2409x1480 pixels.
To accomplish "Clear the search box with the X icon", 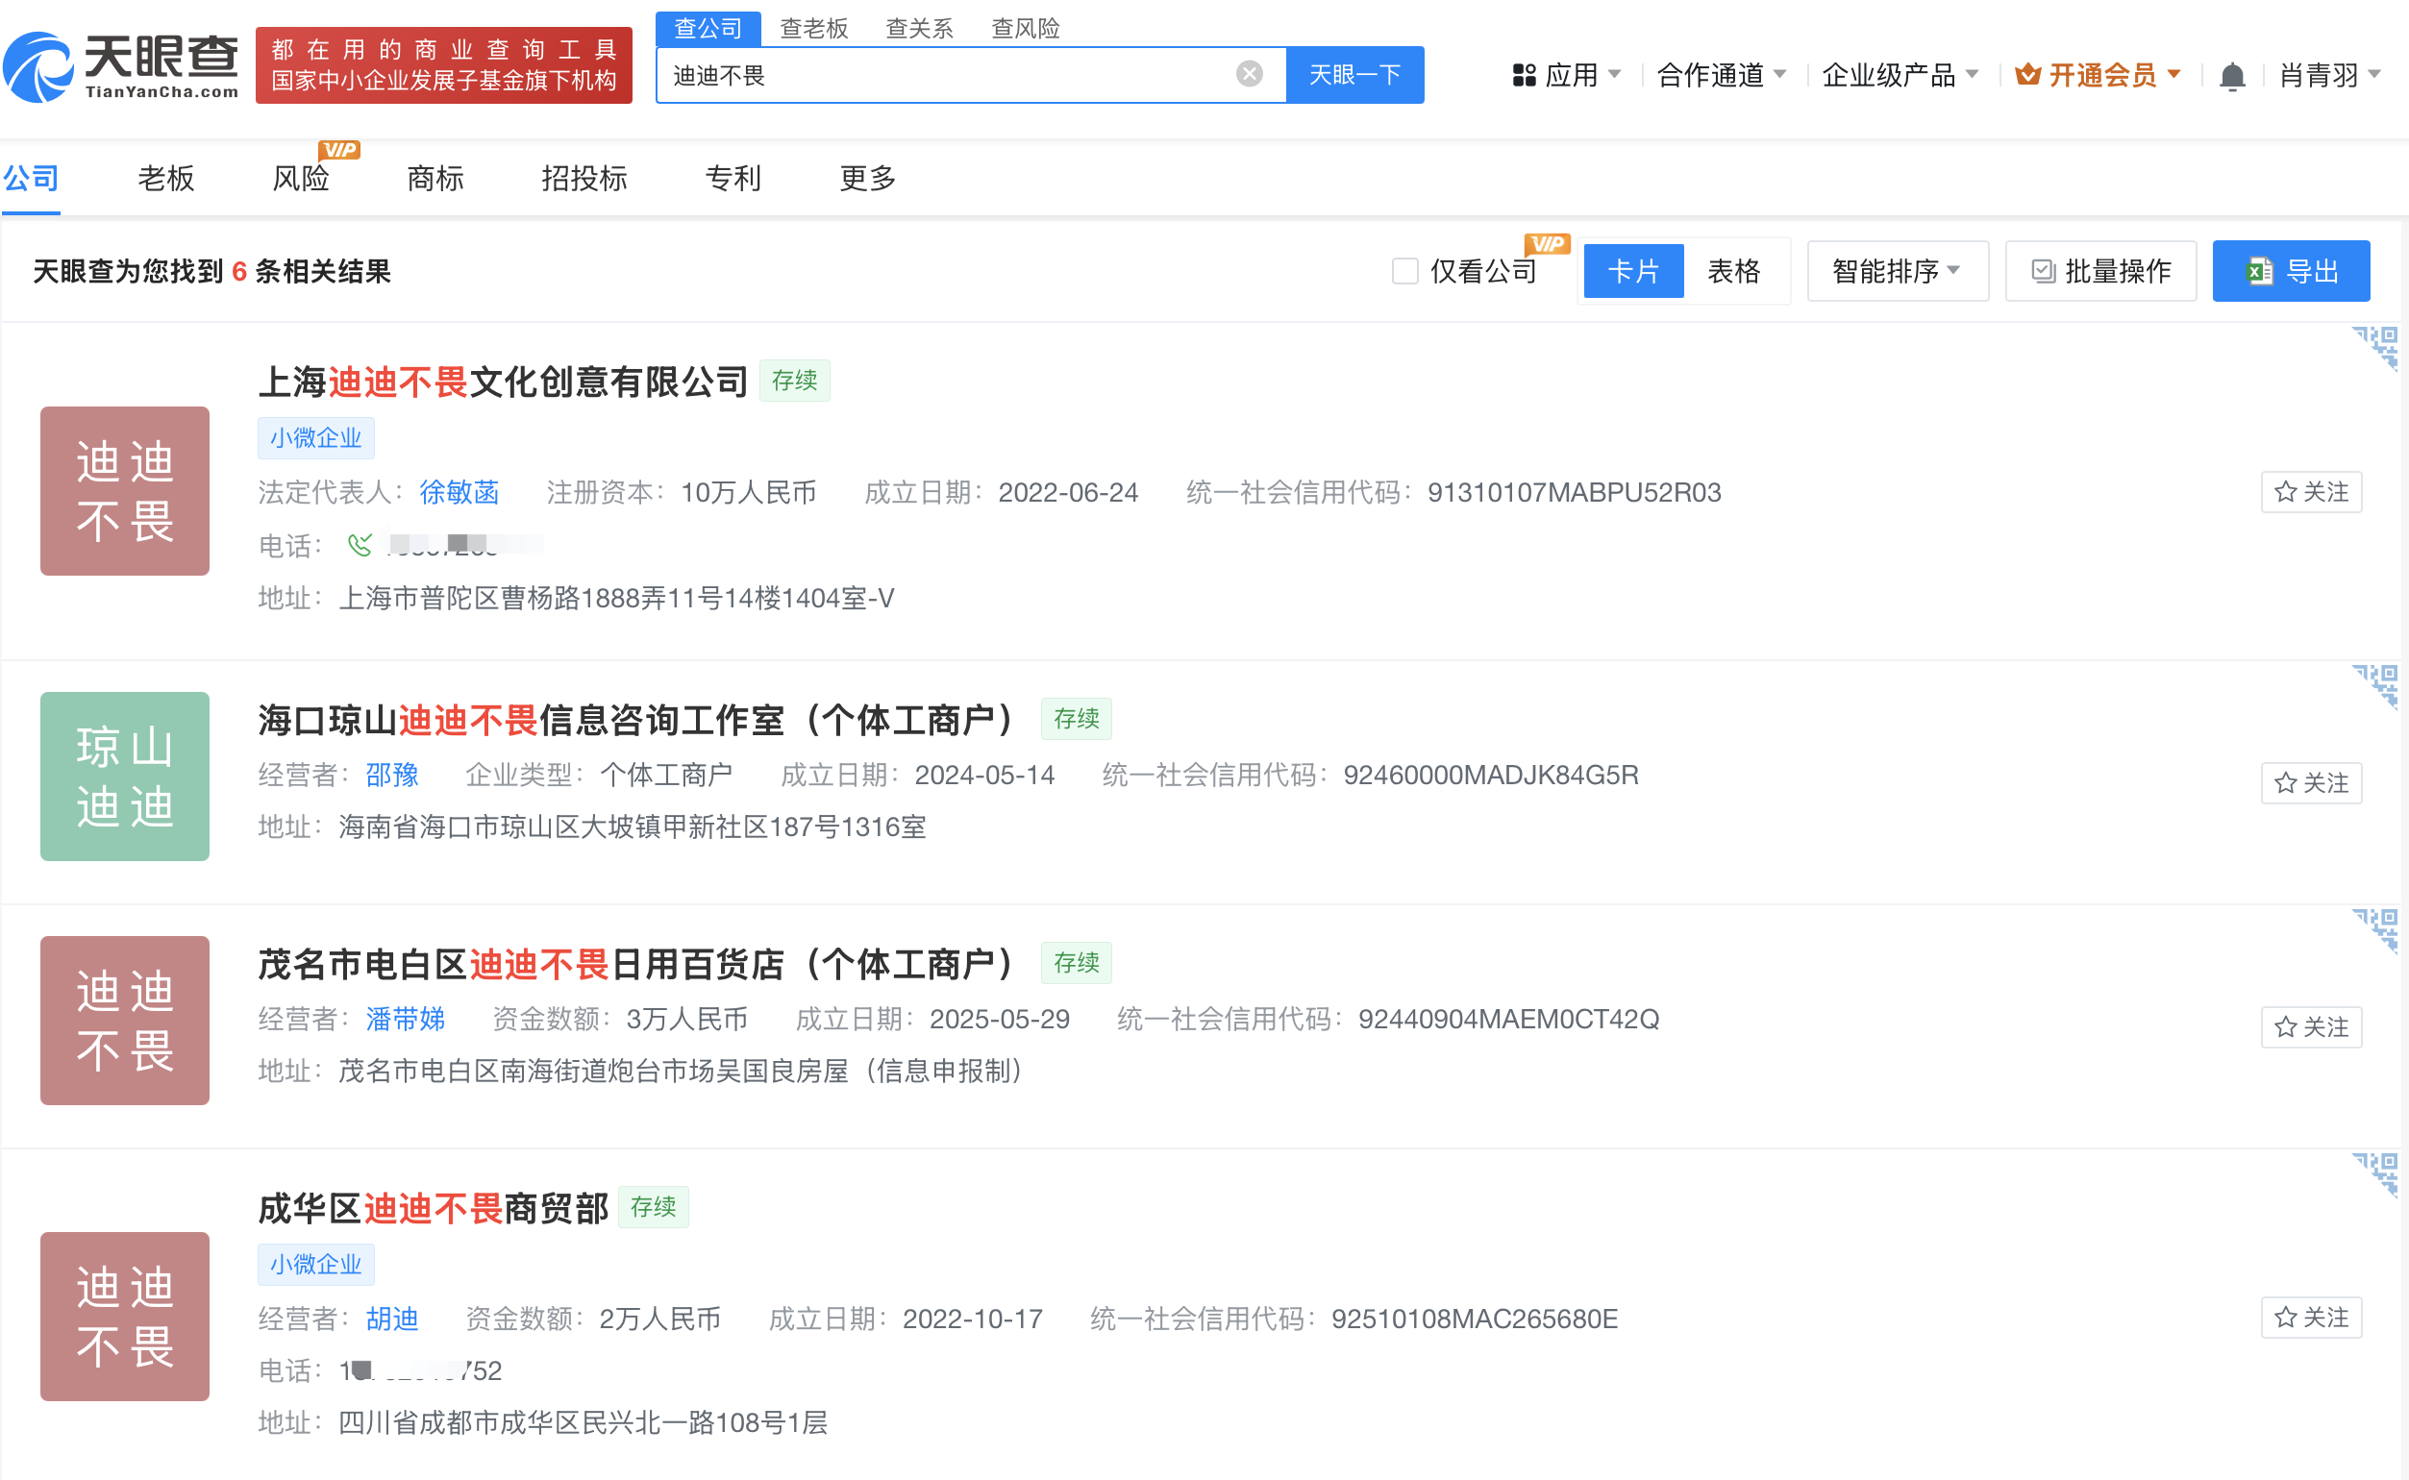I will 1248,74.
